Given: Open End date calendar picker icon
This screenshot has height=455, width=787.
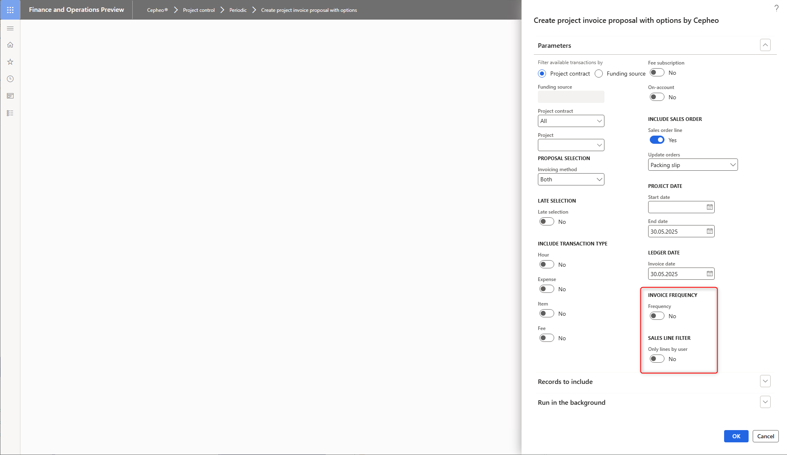Looking at the screenshot, I should 710,231.
